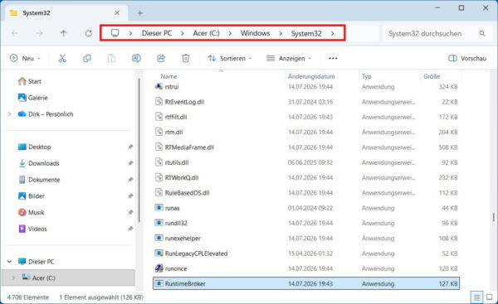Open the Anzeigen dropdown
The image size is (498, 304).
coord(289,58)
